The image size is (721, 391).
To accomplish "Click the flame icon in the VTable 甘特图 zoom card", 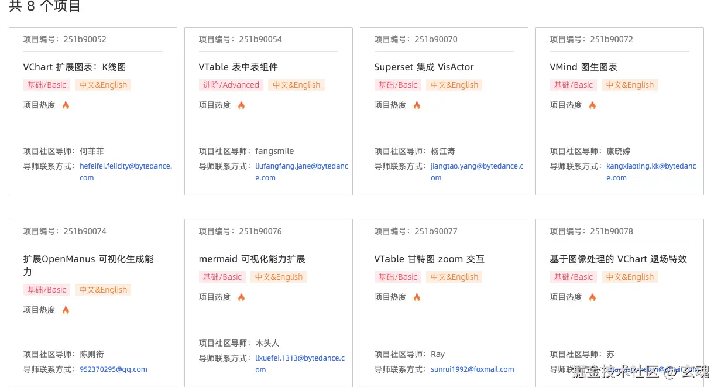I will tap(417, 297).
